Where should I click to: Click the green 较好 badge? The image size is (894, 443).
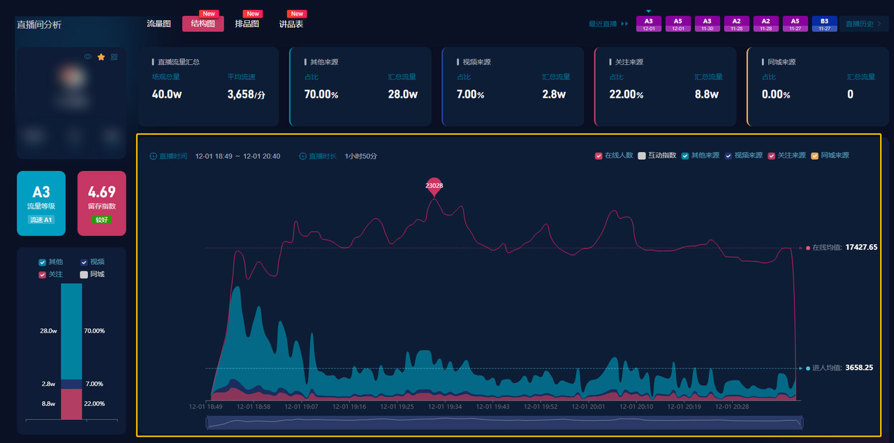[x=102, y=220]
